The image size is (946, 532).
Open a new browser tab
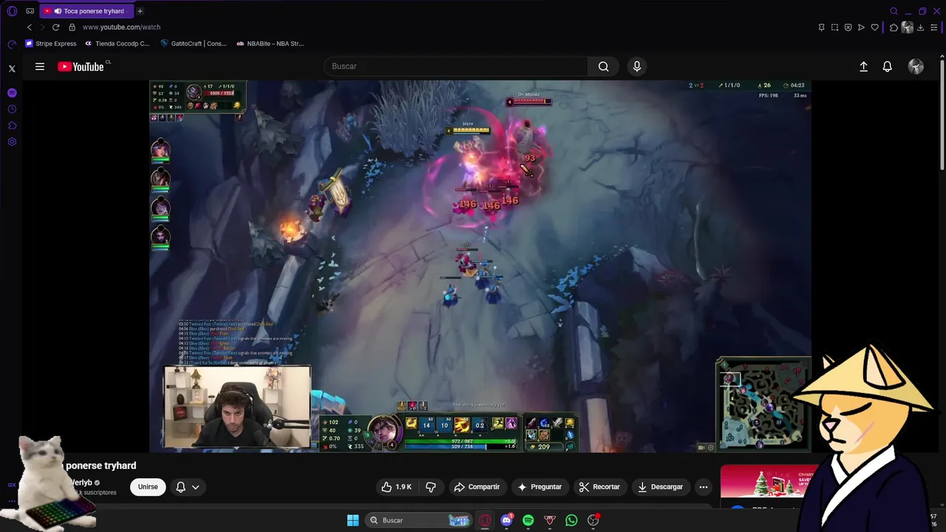[140, 11]
